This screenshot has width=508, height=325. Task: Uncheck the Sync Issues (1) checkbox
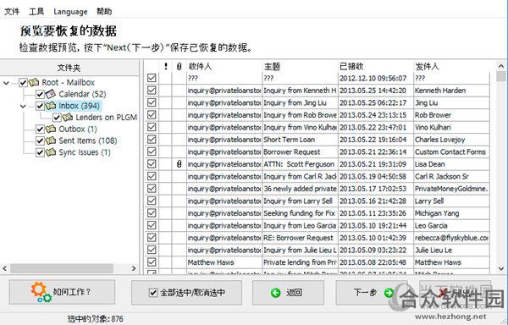tap(40, 152)
